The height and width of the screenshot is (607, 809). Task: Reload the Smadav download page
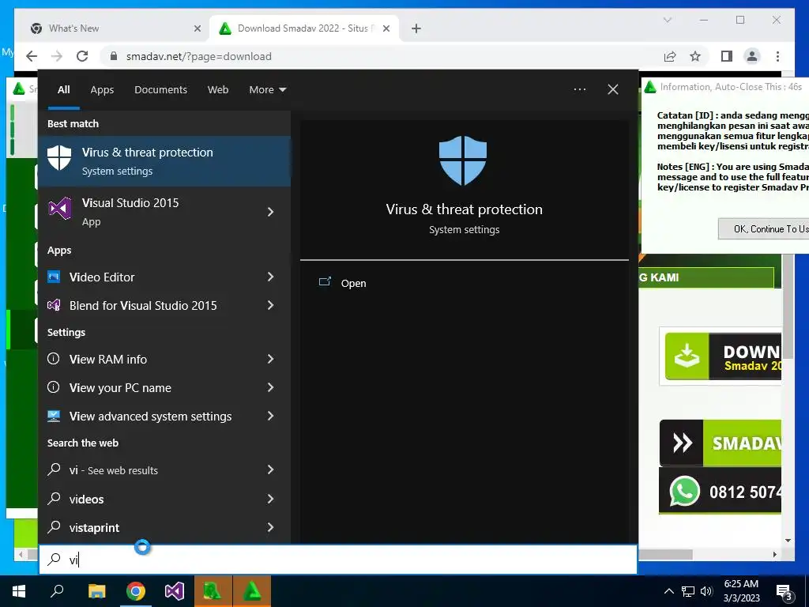click(82, 56)
